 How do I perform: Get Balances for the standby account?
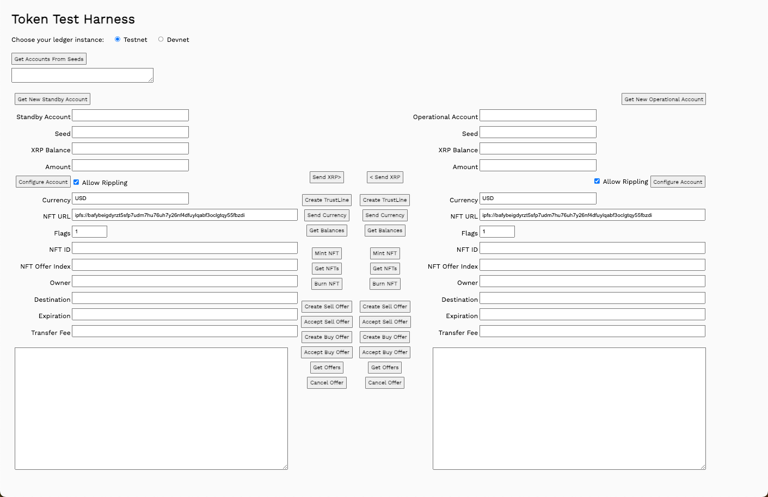coord(327,230)
